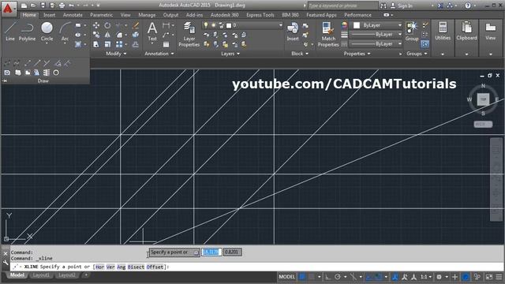Click the Offset tool in Modify
The width and height of the screenshot is (505, 284).
tap(136, 44)
